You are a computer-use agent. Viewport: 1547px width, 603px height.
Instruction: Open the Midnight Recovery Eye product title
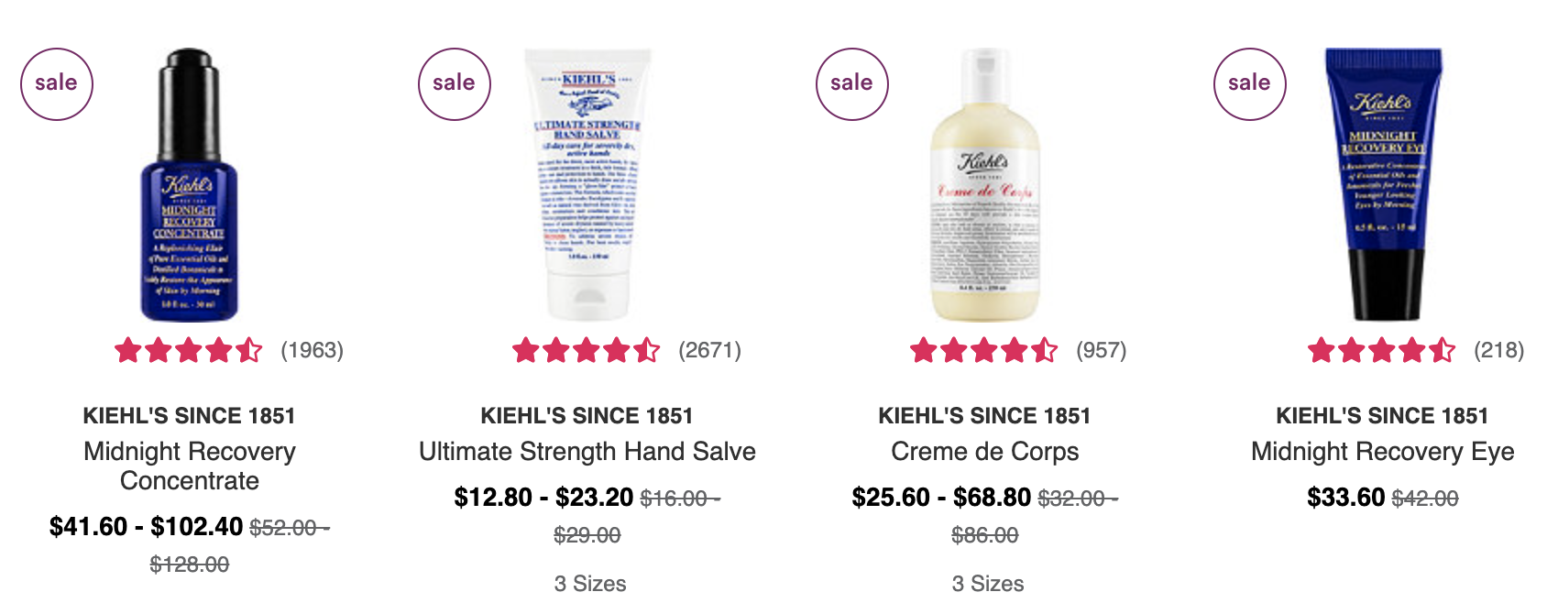click(x=1383, y=451)
